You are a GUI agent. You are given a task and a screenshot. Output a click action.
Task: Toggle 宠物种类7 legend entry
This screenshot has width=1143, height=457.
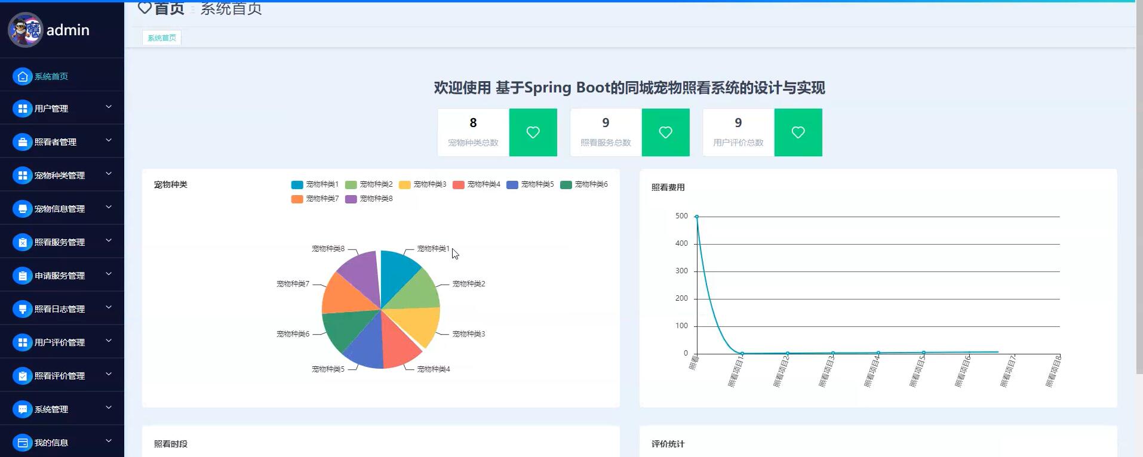click(315, 199)
